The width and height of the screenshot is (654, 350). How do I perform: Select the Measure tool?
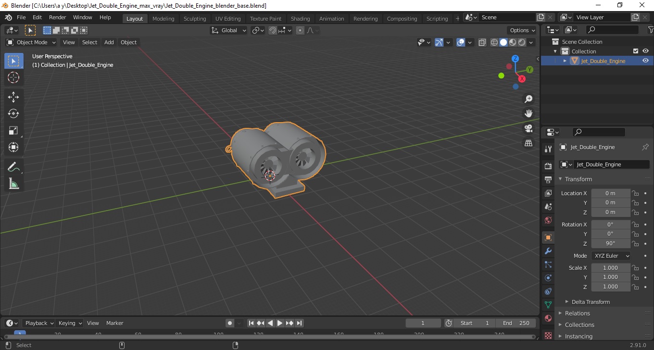pos(13,184)
